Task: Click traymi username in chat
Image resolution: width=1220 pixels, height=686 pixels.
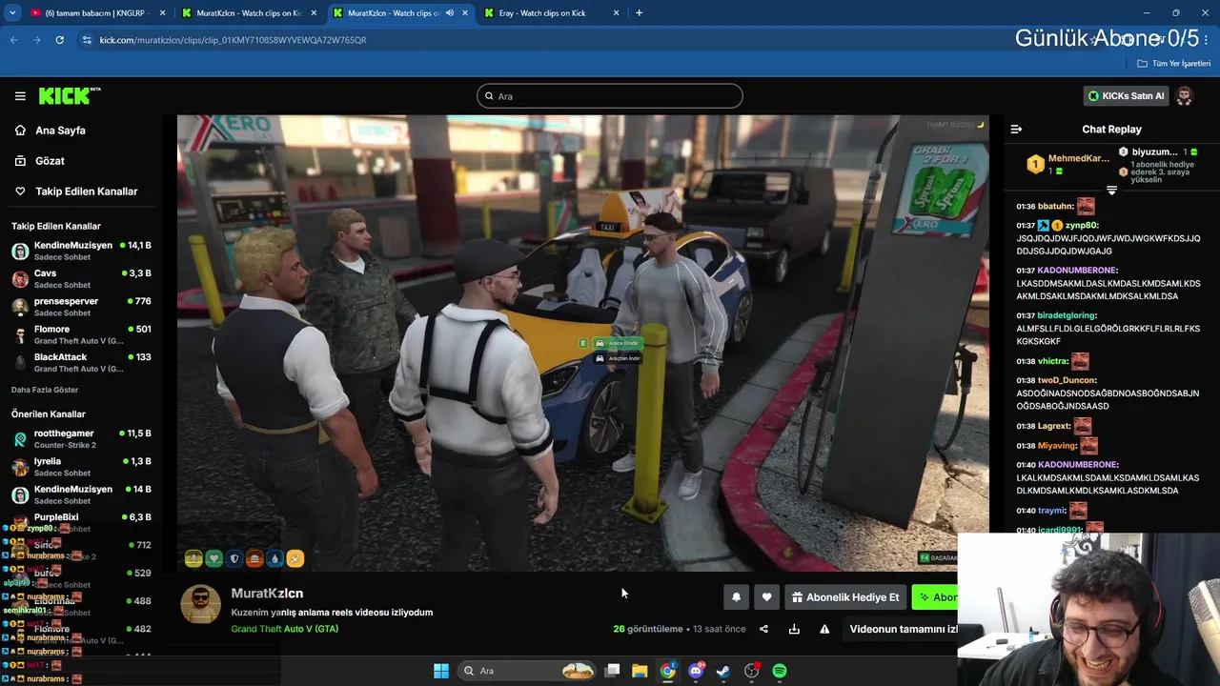Action: tap(1051, 511)
